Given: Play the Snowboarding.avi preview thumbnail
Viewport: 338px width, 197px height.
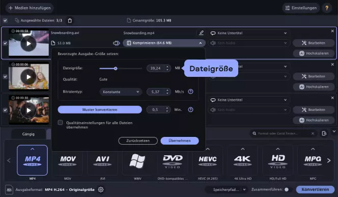Looking at the screenshot, I should coord(29,44).
